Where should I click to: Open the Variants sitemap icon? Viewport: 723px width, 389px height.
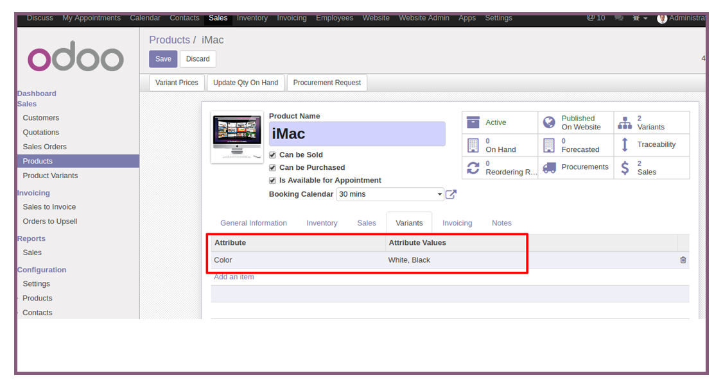tap(625, 122)
